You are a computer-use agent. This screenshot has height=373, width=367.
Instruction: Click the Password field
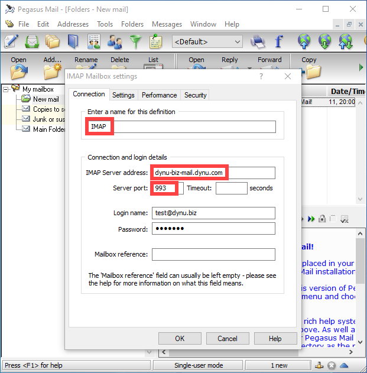pyautogui.click(x=213, y=229)
